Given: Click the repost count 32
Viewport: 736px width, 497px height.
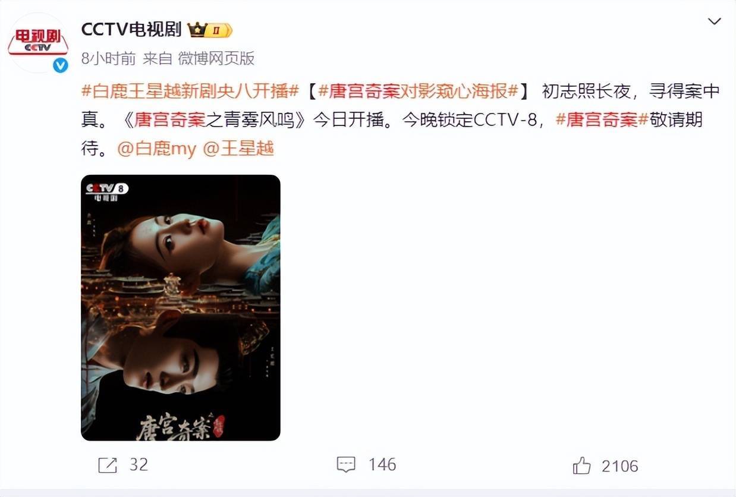Looking at the screenshot, I should point(139,465).
